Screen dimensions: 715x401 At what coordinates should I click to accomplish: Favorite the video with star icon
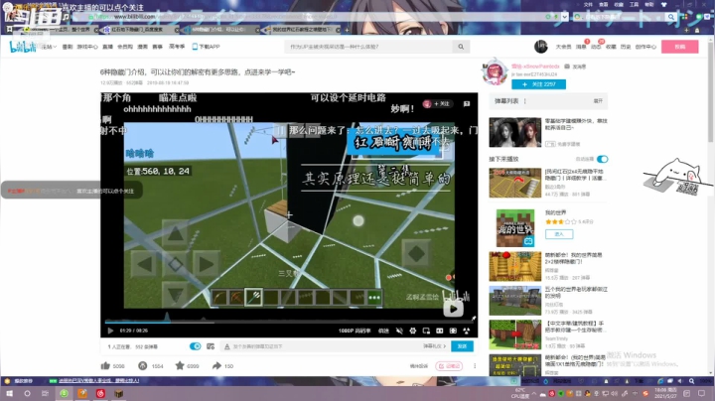point(180,365)
